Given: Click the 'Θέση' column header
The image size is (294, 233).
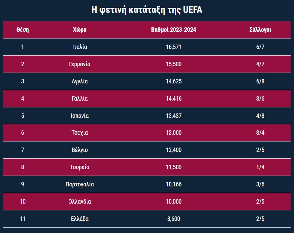Looking at the screenshot, I should (23, 29).
